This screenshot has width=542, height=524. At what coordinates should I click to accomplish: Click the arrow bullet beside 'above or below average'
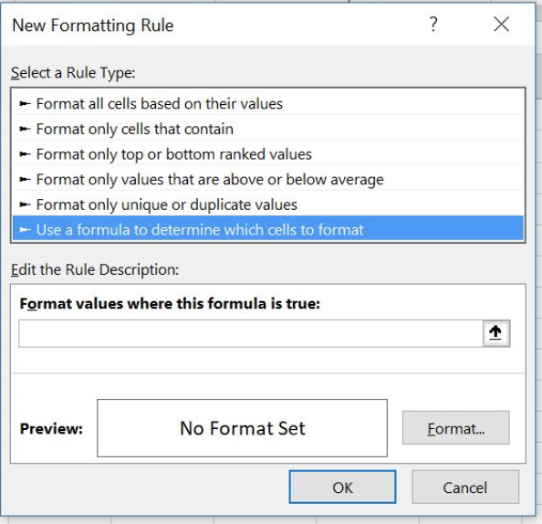click(25, 179)
